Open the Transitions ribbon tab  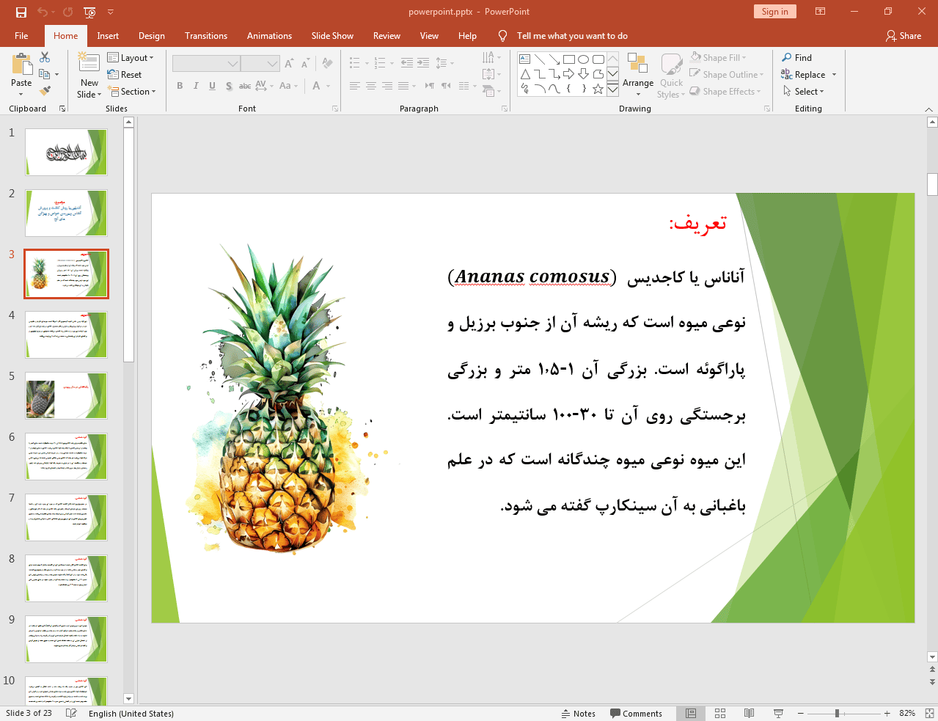[205, 36]
